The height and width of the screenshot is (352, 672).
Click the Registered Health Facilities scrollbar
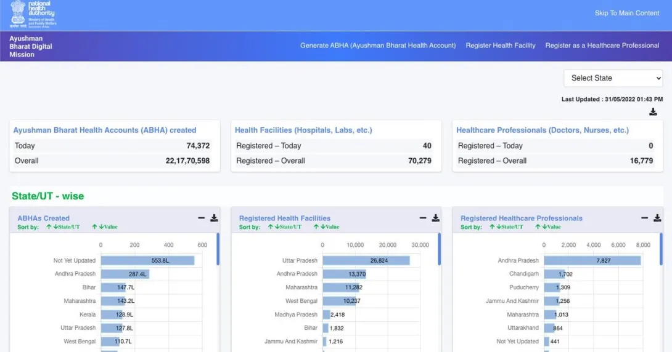(x=440, y=249)
